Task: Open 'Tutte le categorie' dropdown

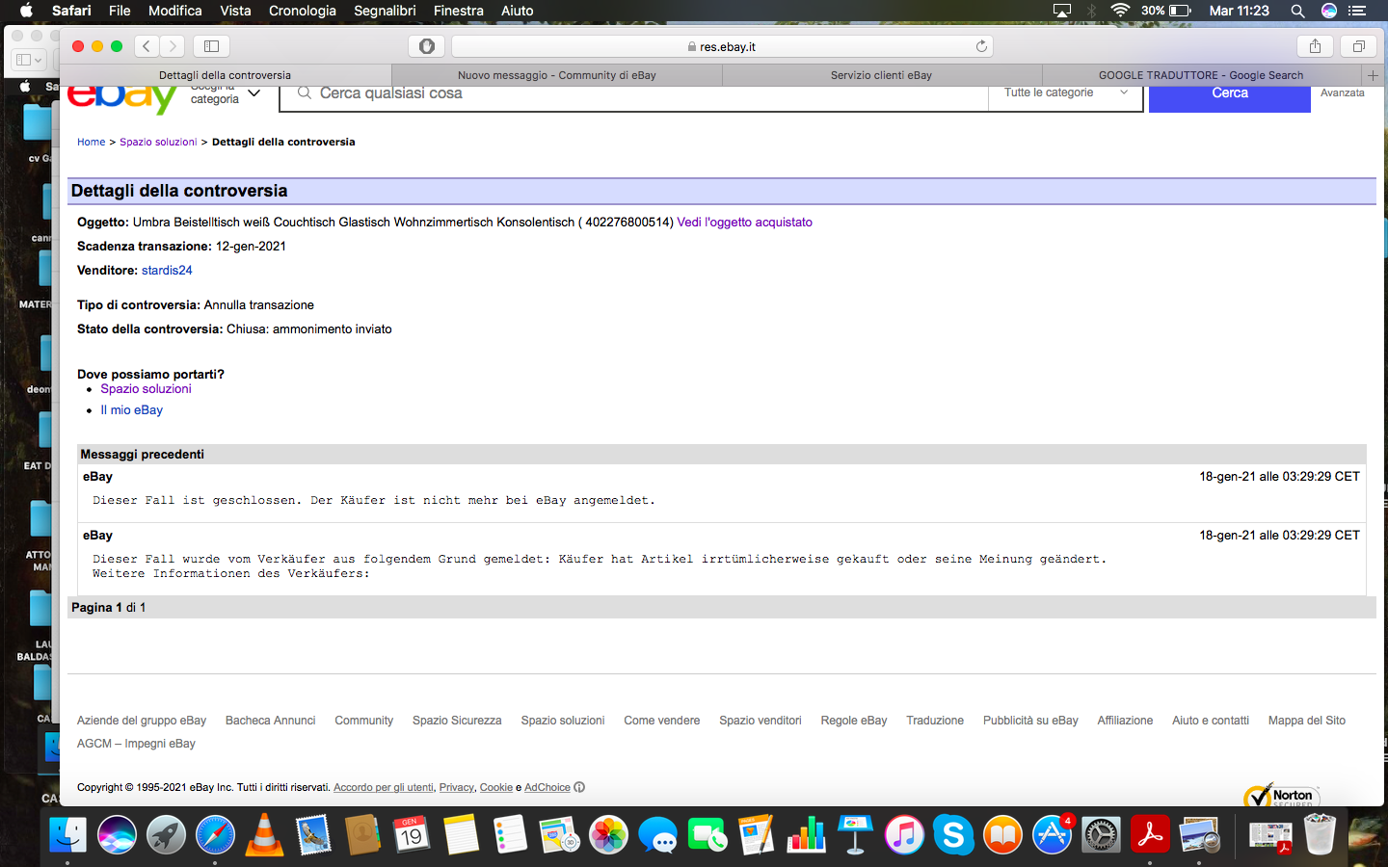Action: pyautogui.click(x=1065, y=92)
